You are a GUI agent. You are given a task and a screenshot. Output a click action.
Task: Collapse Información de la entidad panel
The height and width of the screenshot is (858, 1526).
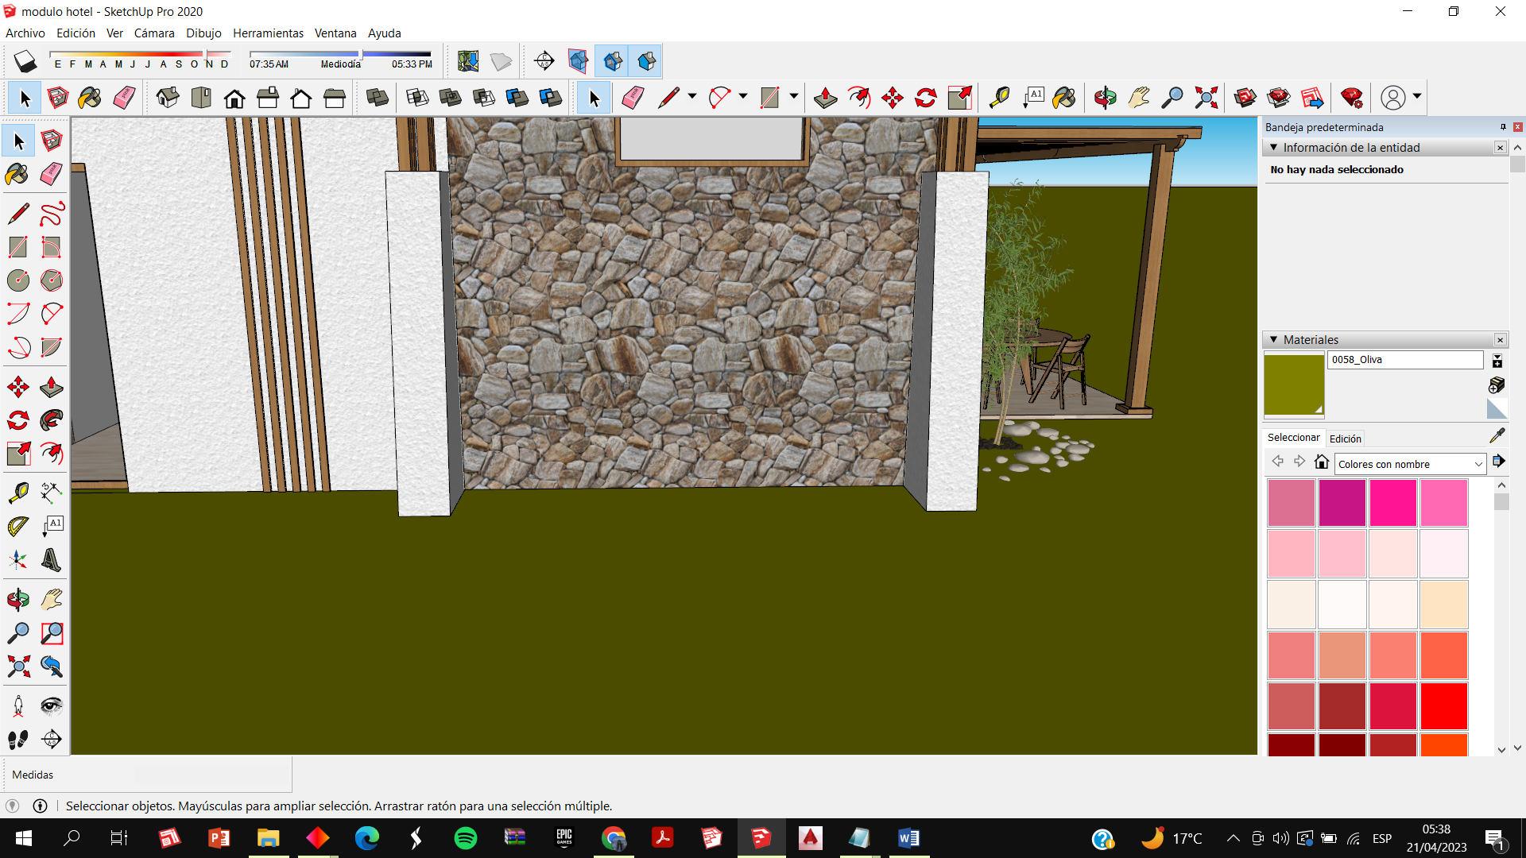point(1273,147)
